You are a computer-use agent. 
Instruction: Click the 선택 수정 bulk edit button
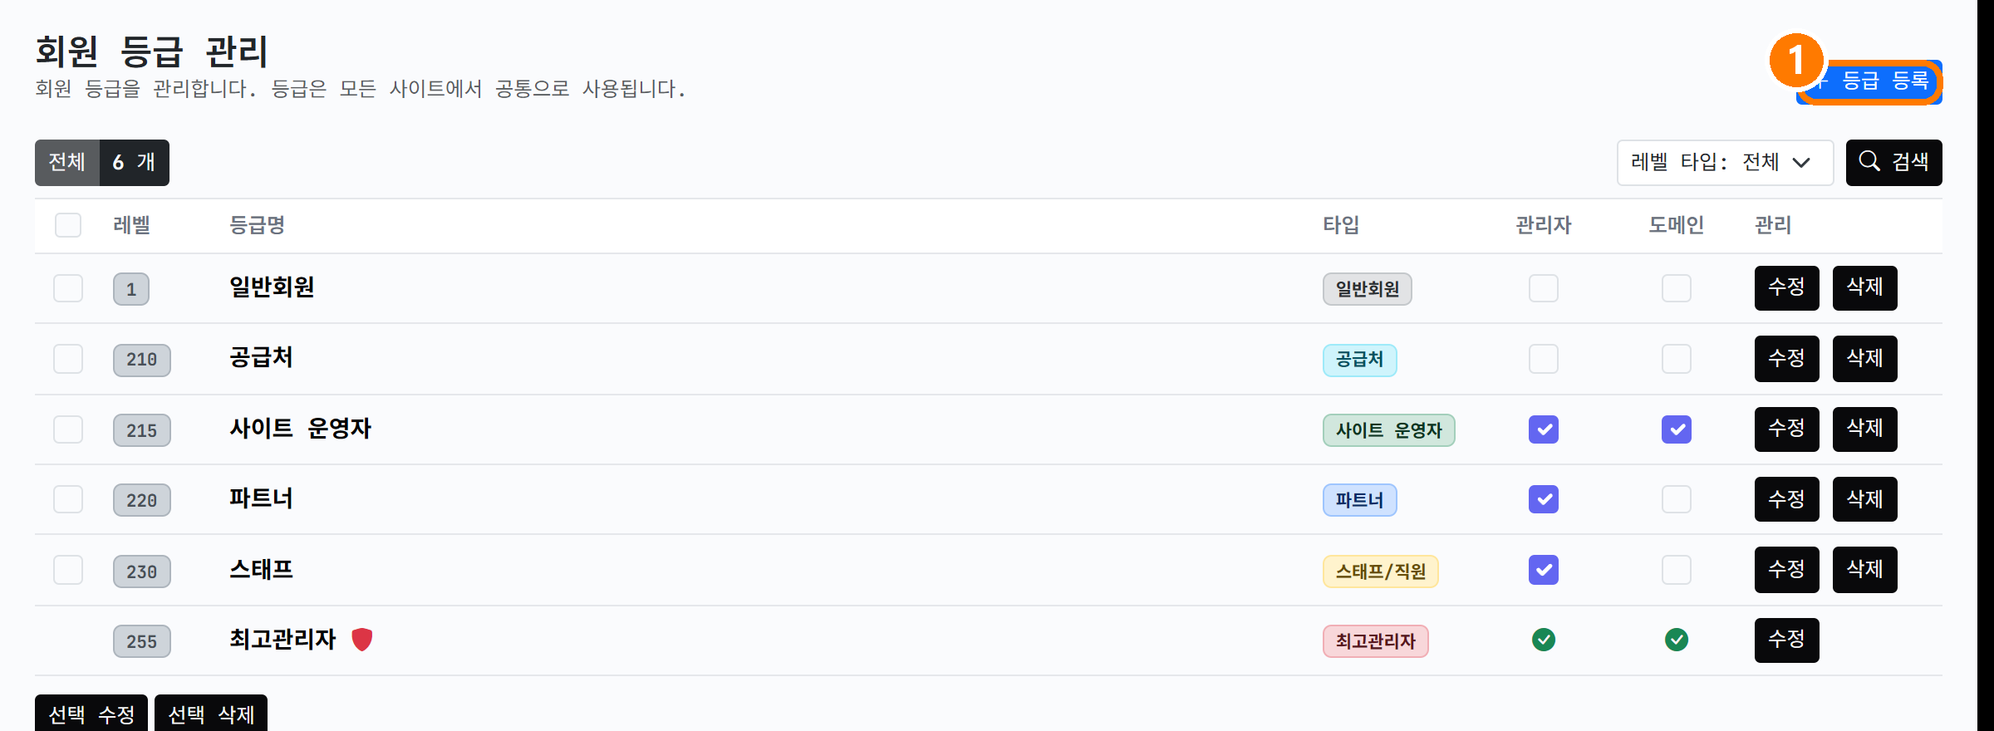coord(91,714)
